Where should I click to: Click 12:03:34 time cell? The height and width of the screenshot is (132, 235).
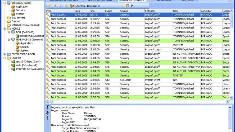[x=97, y=84]
